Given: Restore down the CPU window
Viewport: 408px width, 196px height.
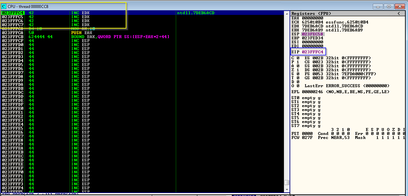Looking at the screenshot, I should click(389, 6).
